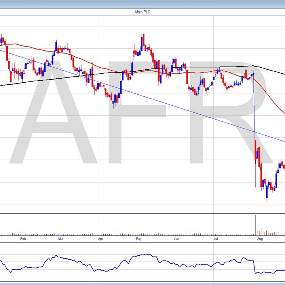Select the Mar label on date axis
This screenshot has height=285, width=285.
point(61,239)
